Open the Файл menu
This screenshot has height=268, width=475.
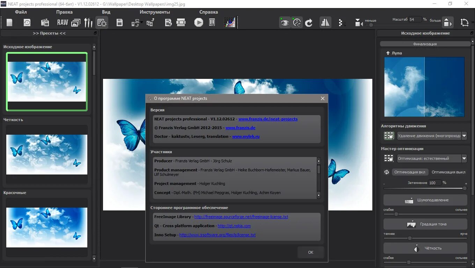coord(21,12)
